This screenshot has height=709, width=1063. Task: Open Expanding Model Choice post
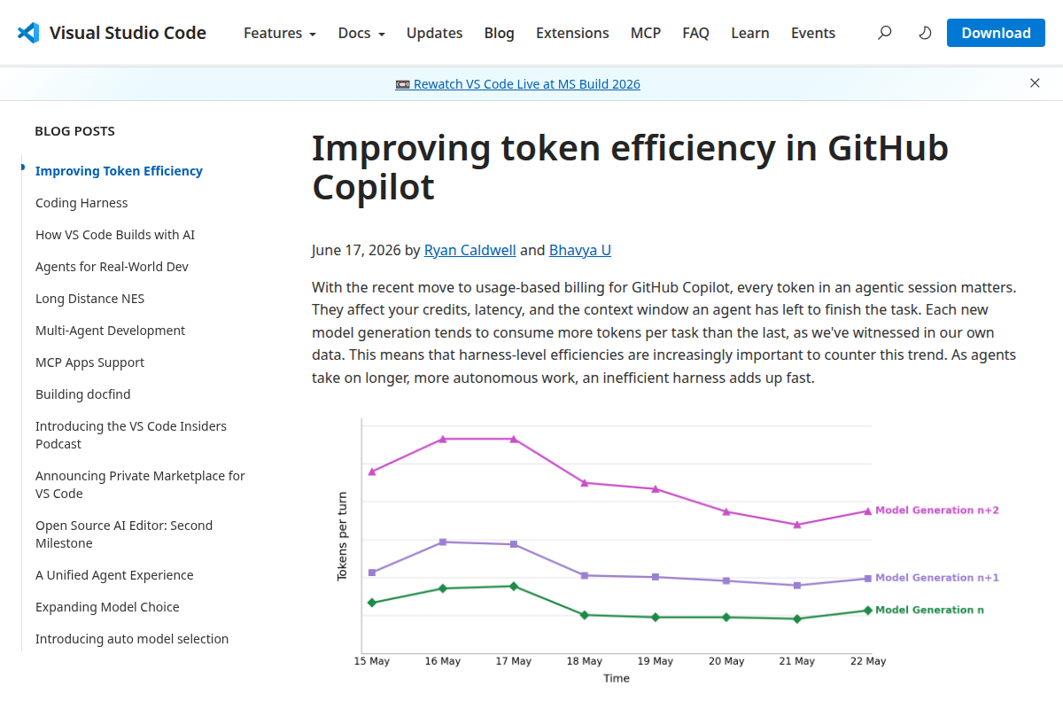click(107, 607)
